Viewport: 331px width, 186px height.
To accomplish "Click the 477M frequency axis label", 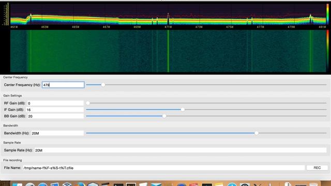I will 261,27.
